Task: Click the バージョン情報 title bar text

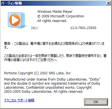Action: pos(12,3)
